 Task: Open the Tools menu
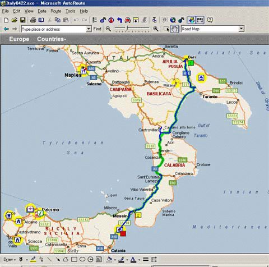click(70, 11)
